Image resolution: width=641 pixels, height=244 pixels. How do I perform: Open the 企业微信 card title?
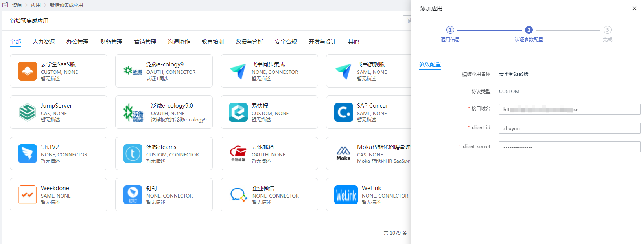coord(263,188)
